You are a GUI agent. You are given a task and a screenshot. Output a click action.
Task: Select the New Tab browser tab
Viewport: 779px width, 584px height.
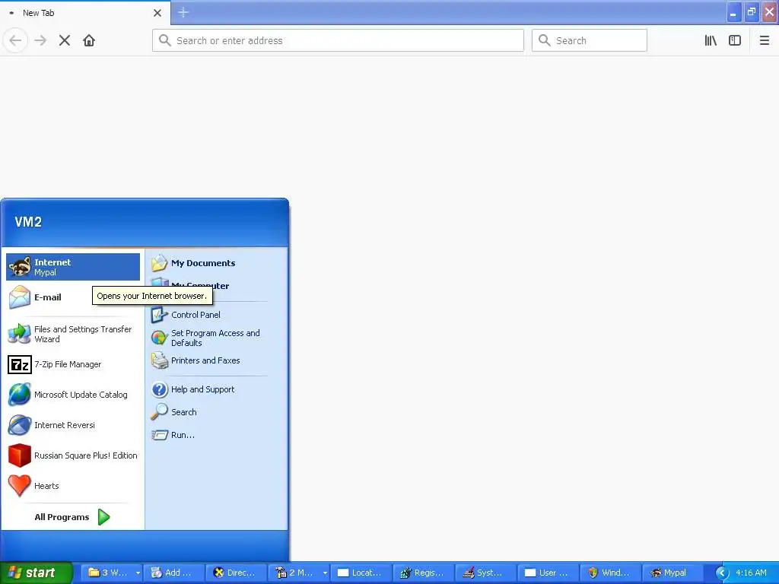tap(85, 13)
